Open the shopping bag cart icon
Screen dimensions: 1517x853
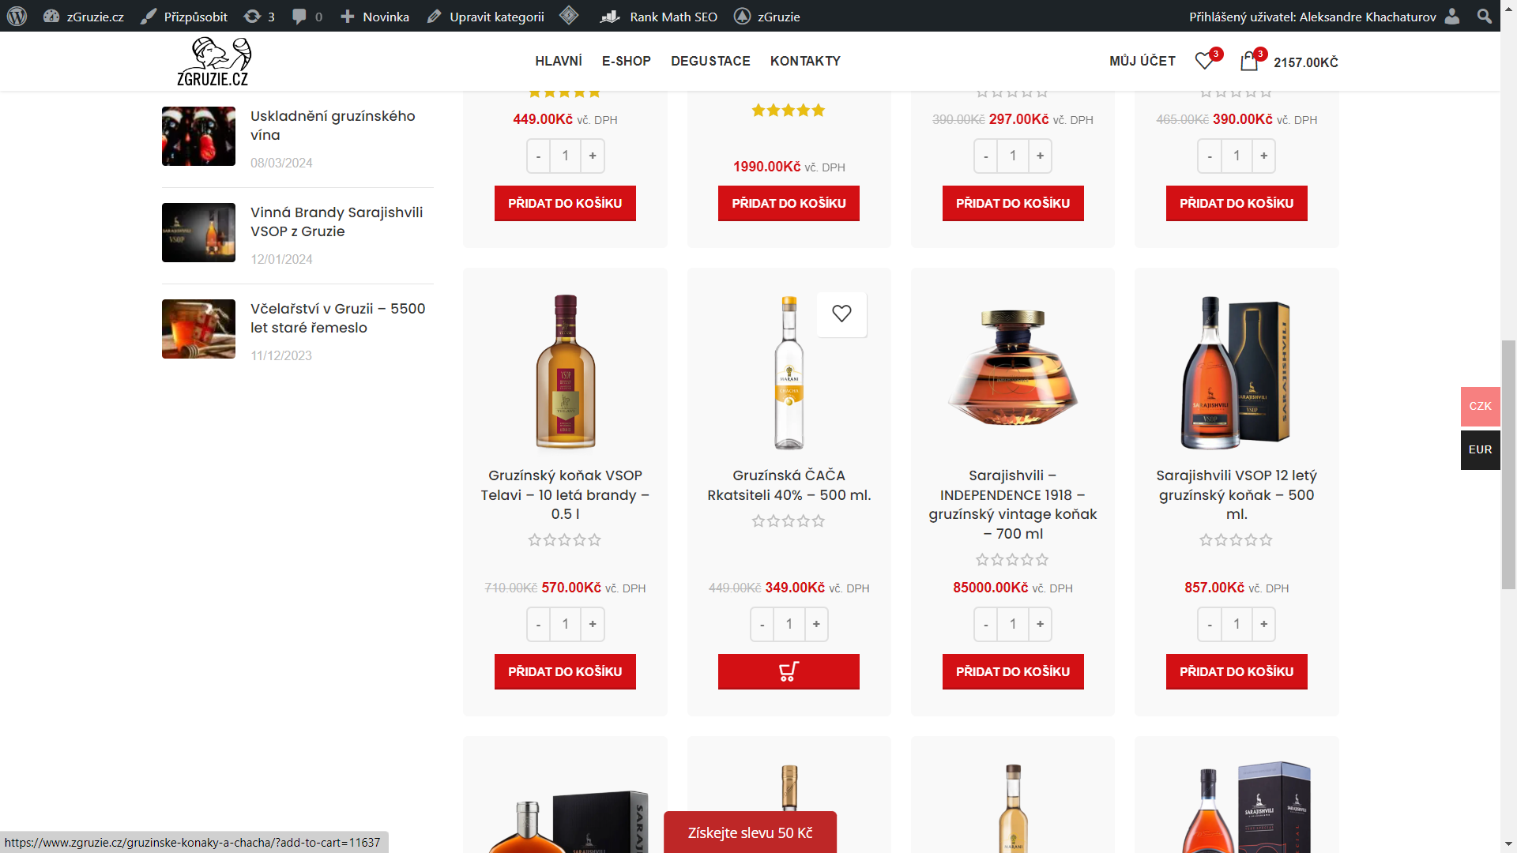[x=1249, y=61]
